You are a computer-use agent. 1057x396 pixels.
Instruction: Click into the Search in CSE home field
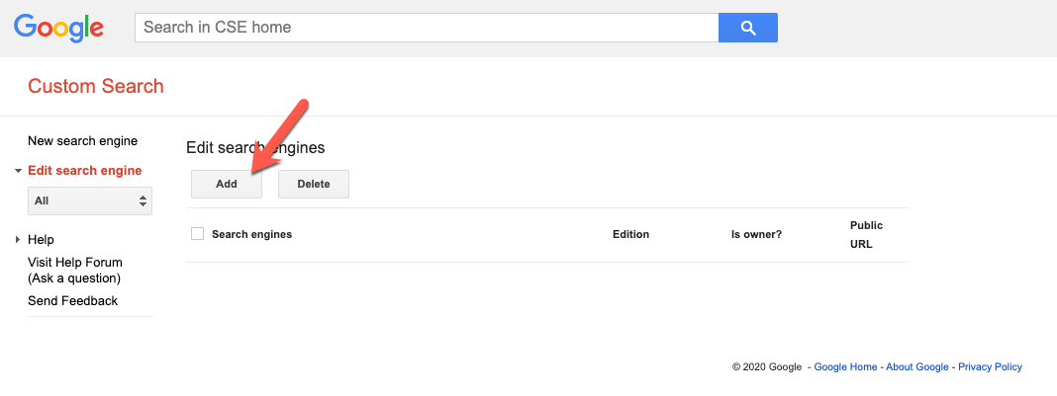[x=426, y=28]
